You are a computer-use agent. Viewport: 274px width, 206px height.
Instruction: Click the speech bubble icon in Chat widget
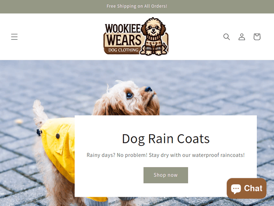[x=236, y=189]
